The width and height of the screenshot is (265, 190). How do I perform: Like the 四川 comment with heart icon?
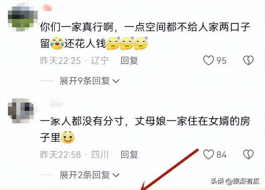pyautogui.click(x=209, y=154)
